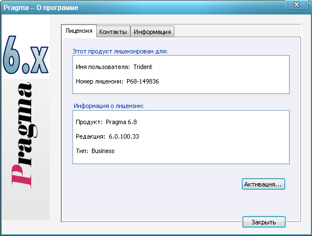The width and height of the screenshot is (312, 236).
Task: Click the label Продукт:
Action: [x=89, y=122]
